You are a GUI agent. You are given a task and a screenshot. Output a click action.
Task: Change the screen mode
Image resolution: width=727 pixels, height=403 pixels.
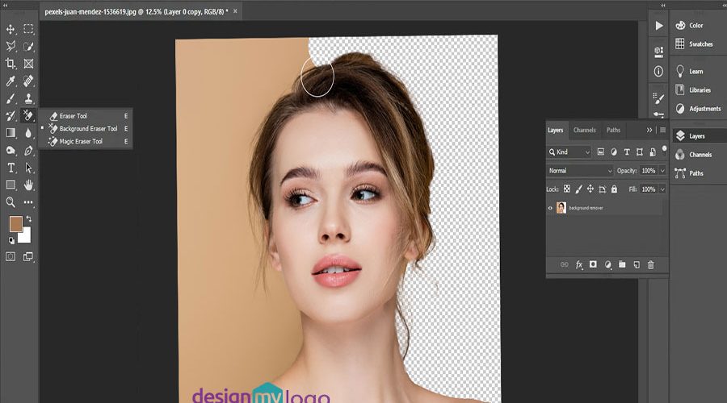pyautogui.click(x=28, y=256)
